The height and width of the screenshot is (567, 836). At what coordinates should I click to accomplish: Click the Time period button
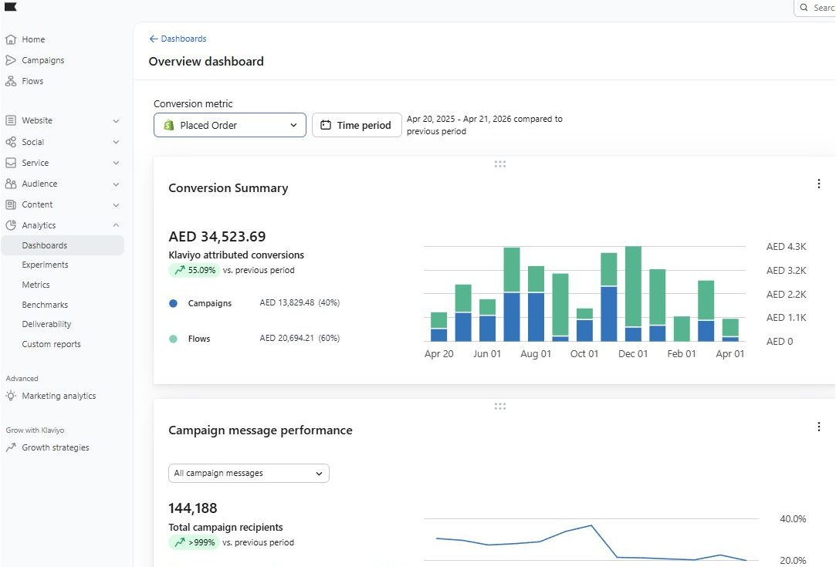pyautogui.click(x=357, y=125)
